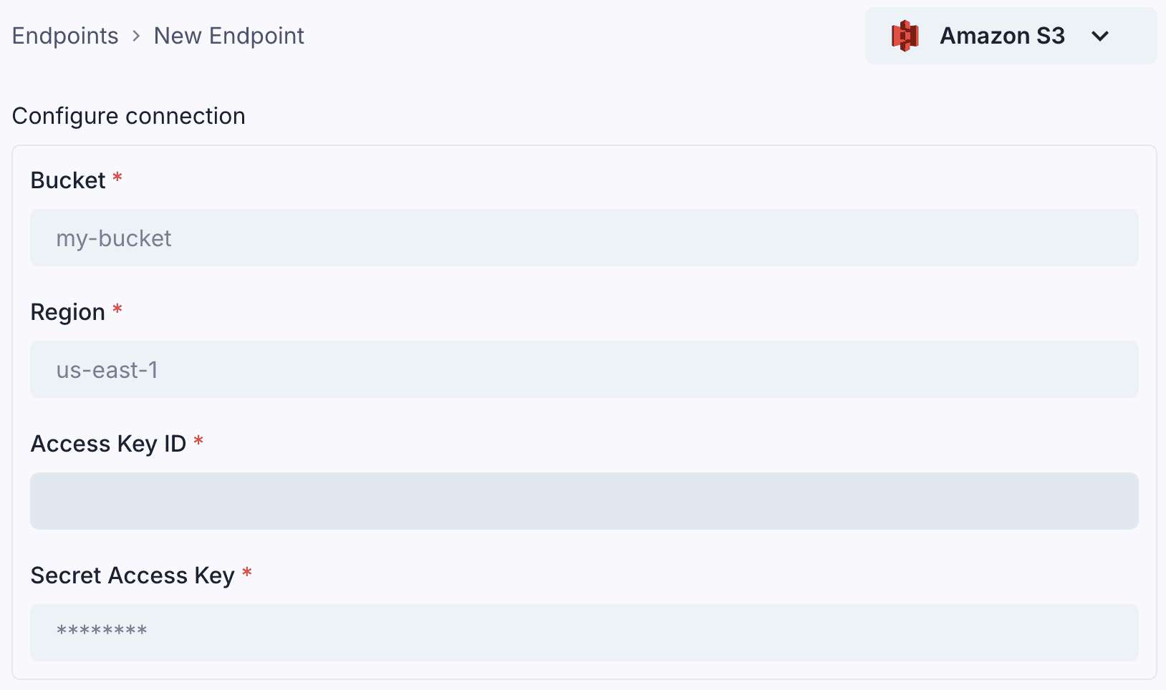Open the endpoint type dropdown
This screenshot has width=1166, height=690.
coord(1010,36)
